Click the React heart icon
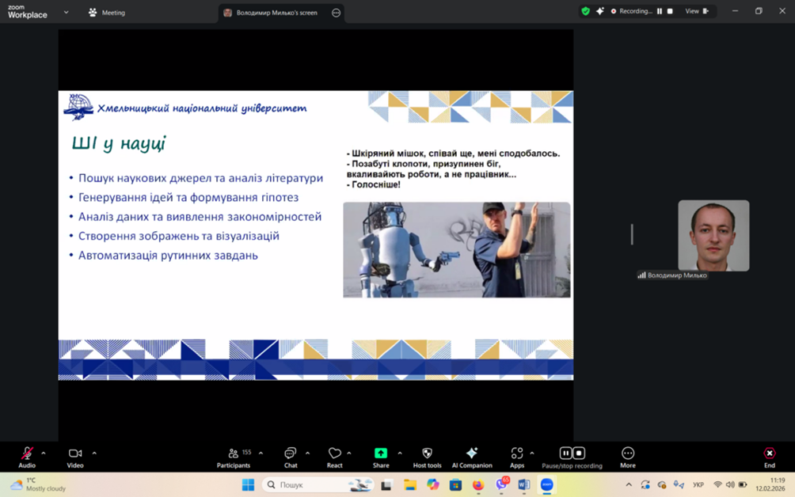Screen dimensions: 795x497 [x=334, y=453]
